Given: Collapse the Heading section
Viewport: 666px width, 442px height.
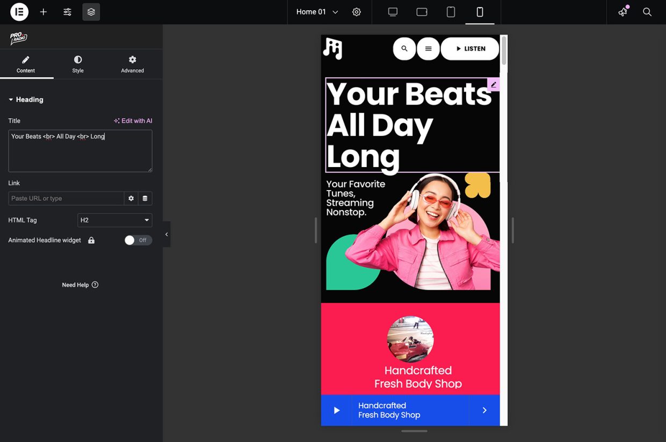Looking at the screenshot, I should pos(26,99).
